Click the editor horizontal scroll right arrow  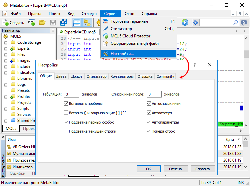coord(241,131)
